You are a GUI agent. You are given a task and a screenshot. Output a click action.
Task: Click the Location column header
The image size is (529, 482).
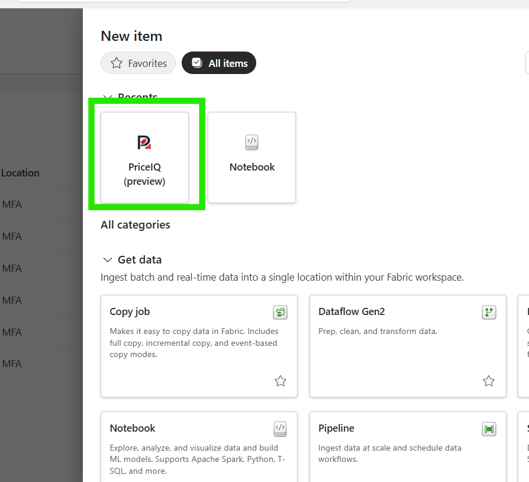[x=20, y=173]
